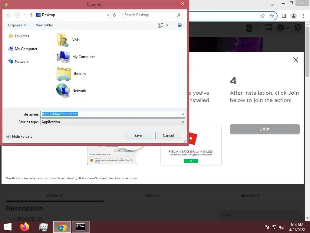The image size is (310, 233).
Task: Collapse with Hide Folders
Action: [19, 136]
